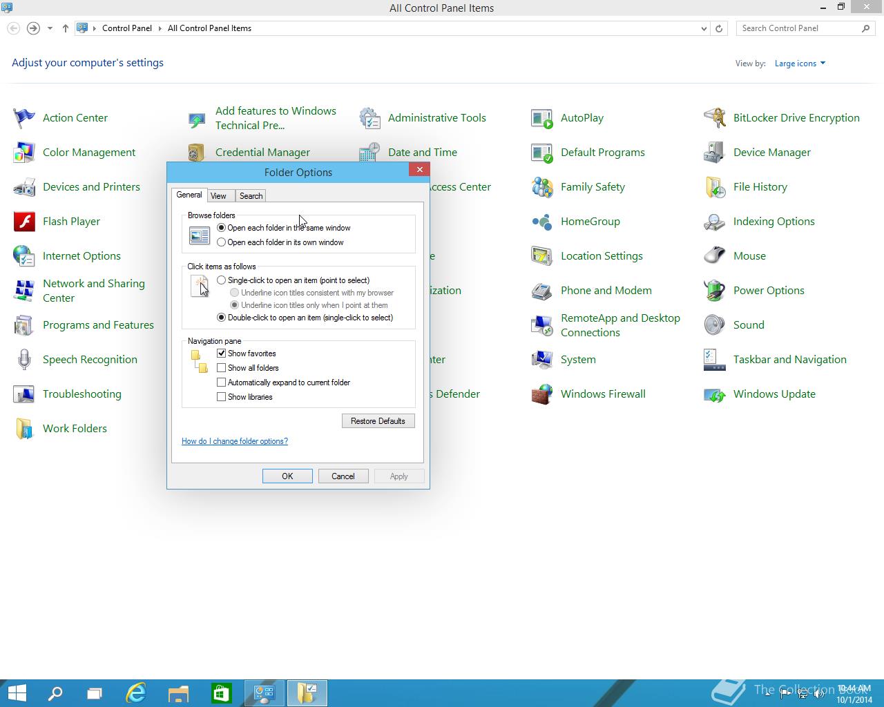Image resolution: width=884 pixels, height=707 pixels.
Task: Open Indexing Options icon
Action: click(715, 222)
